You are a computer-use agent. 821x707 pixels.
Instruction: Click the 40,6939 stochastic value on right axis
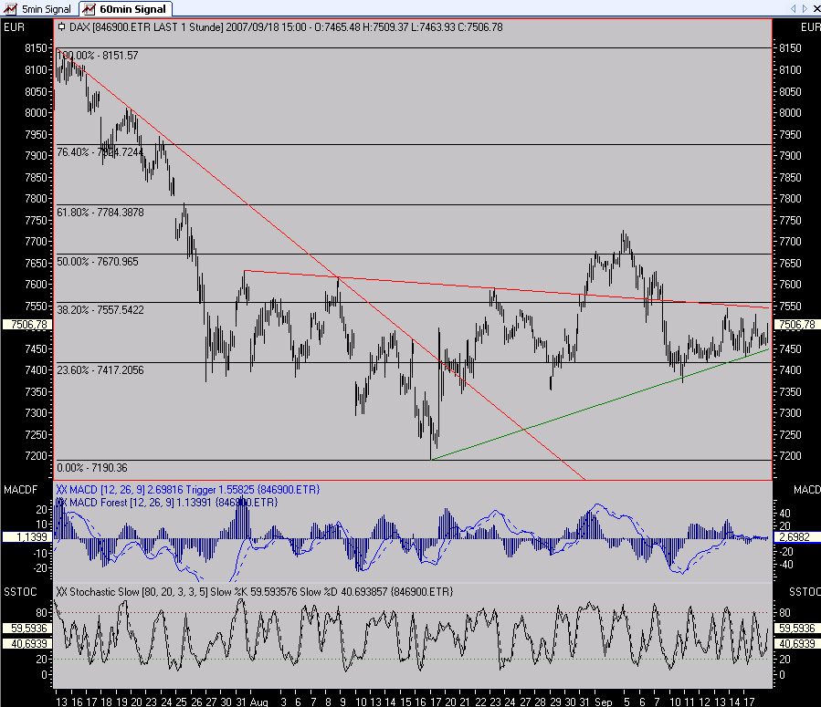point(797,644)
